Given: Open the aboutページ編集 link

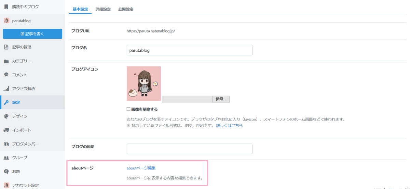Looking at the screenshot, I should [141, 168].
